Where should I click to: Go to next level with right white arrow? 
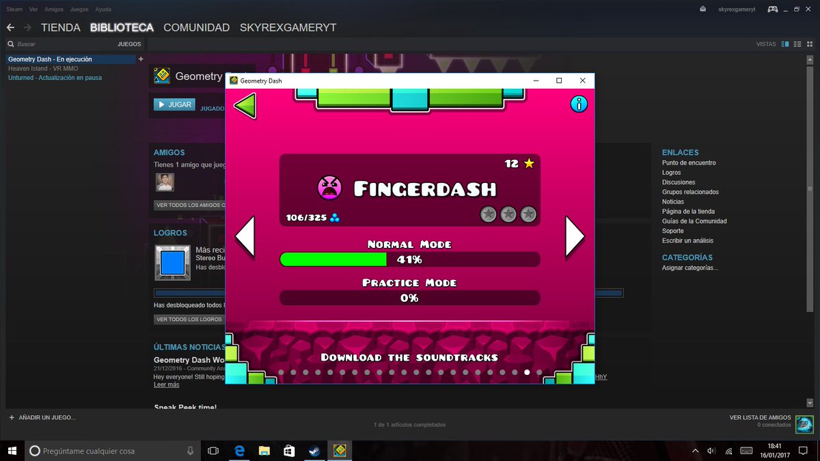click(575, 236)
